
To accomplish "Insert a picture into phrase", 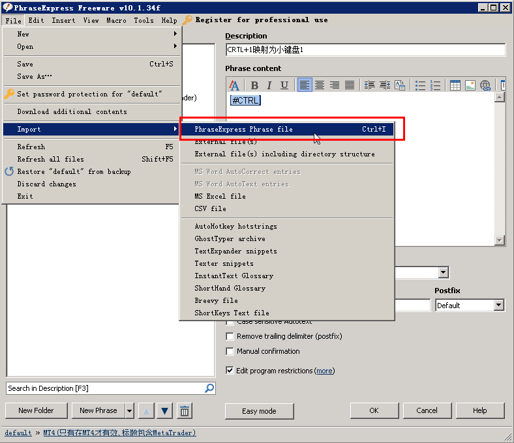I will [x=470, y=85].
